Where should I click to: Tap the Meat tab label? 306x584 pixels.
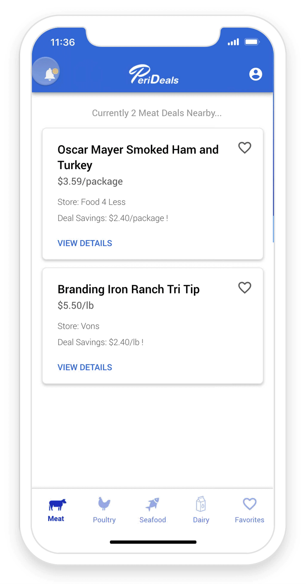click(56, 519)
